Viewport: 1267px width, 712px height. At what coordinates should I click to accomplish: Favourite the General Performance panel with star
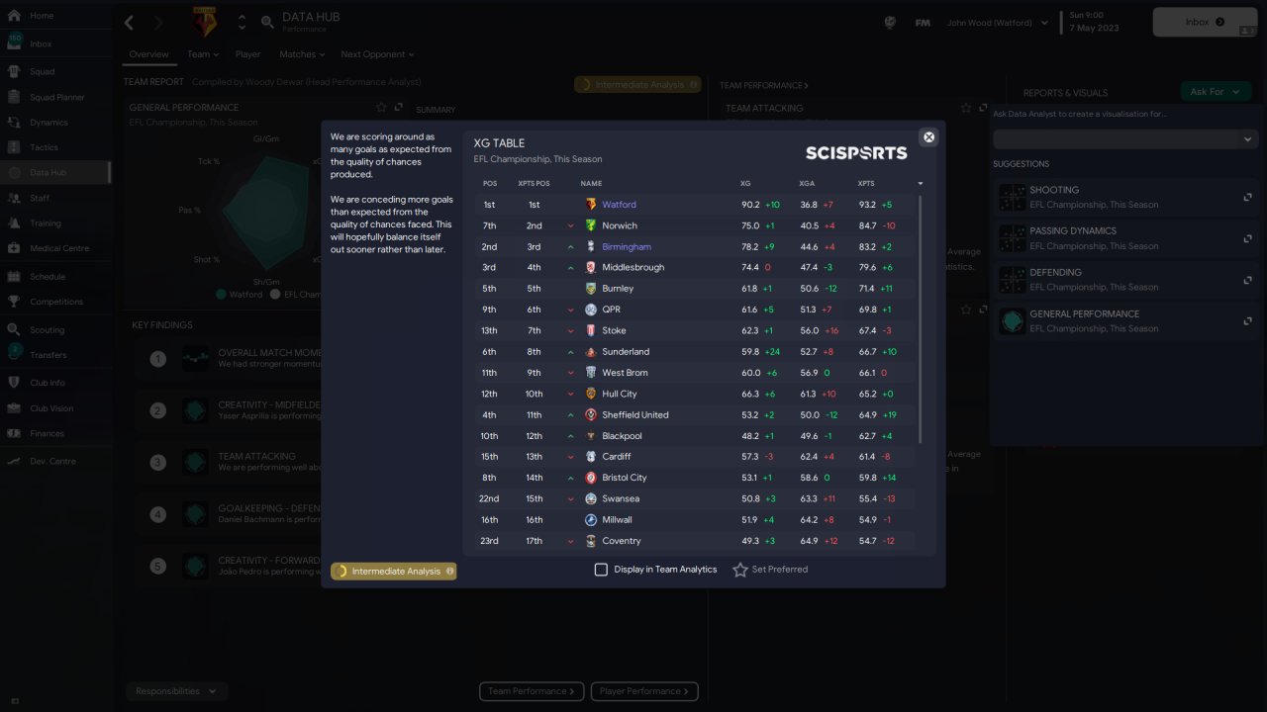tap(381, 107)
